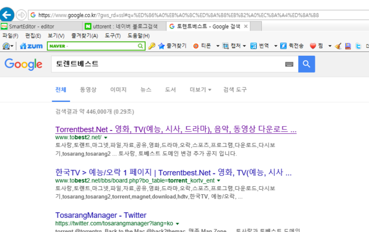Expand the 찜 dropdown arrow
369x232 pixels.
click(x=330, y=46)
